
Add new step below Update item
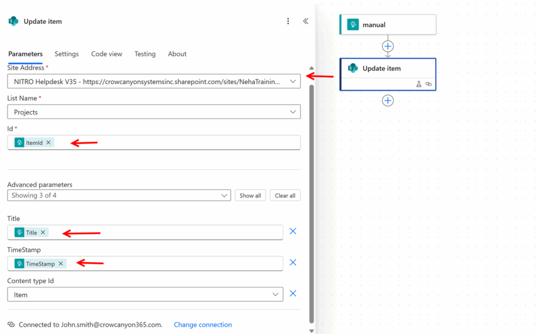[x=388, y=100]
